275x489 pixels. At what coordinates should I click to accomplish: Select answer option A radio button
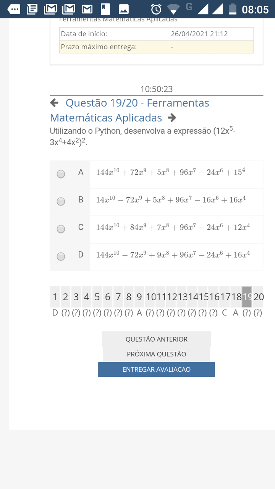click(61, 174)
